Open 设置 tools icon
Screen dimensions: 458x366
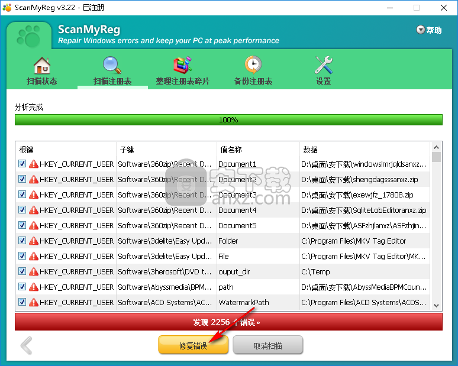tap(324, 65)
